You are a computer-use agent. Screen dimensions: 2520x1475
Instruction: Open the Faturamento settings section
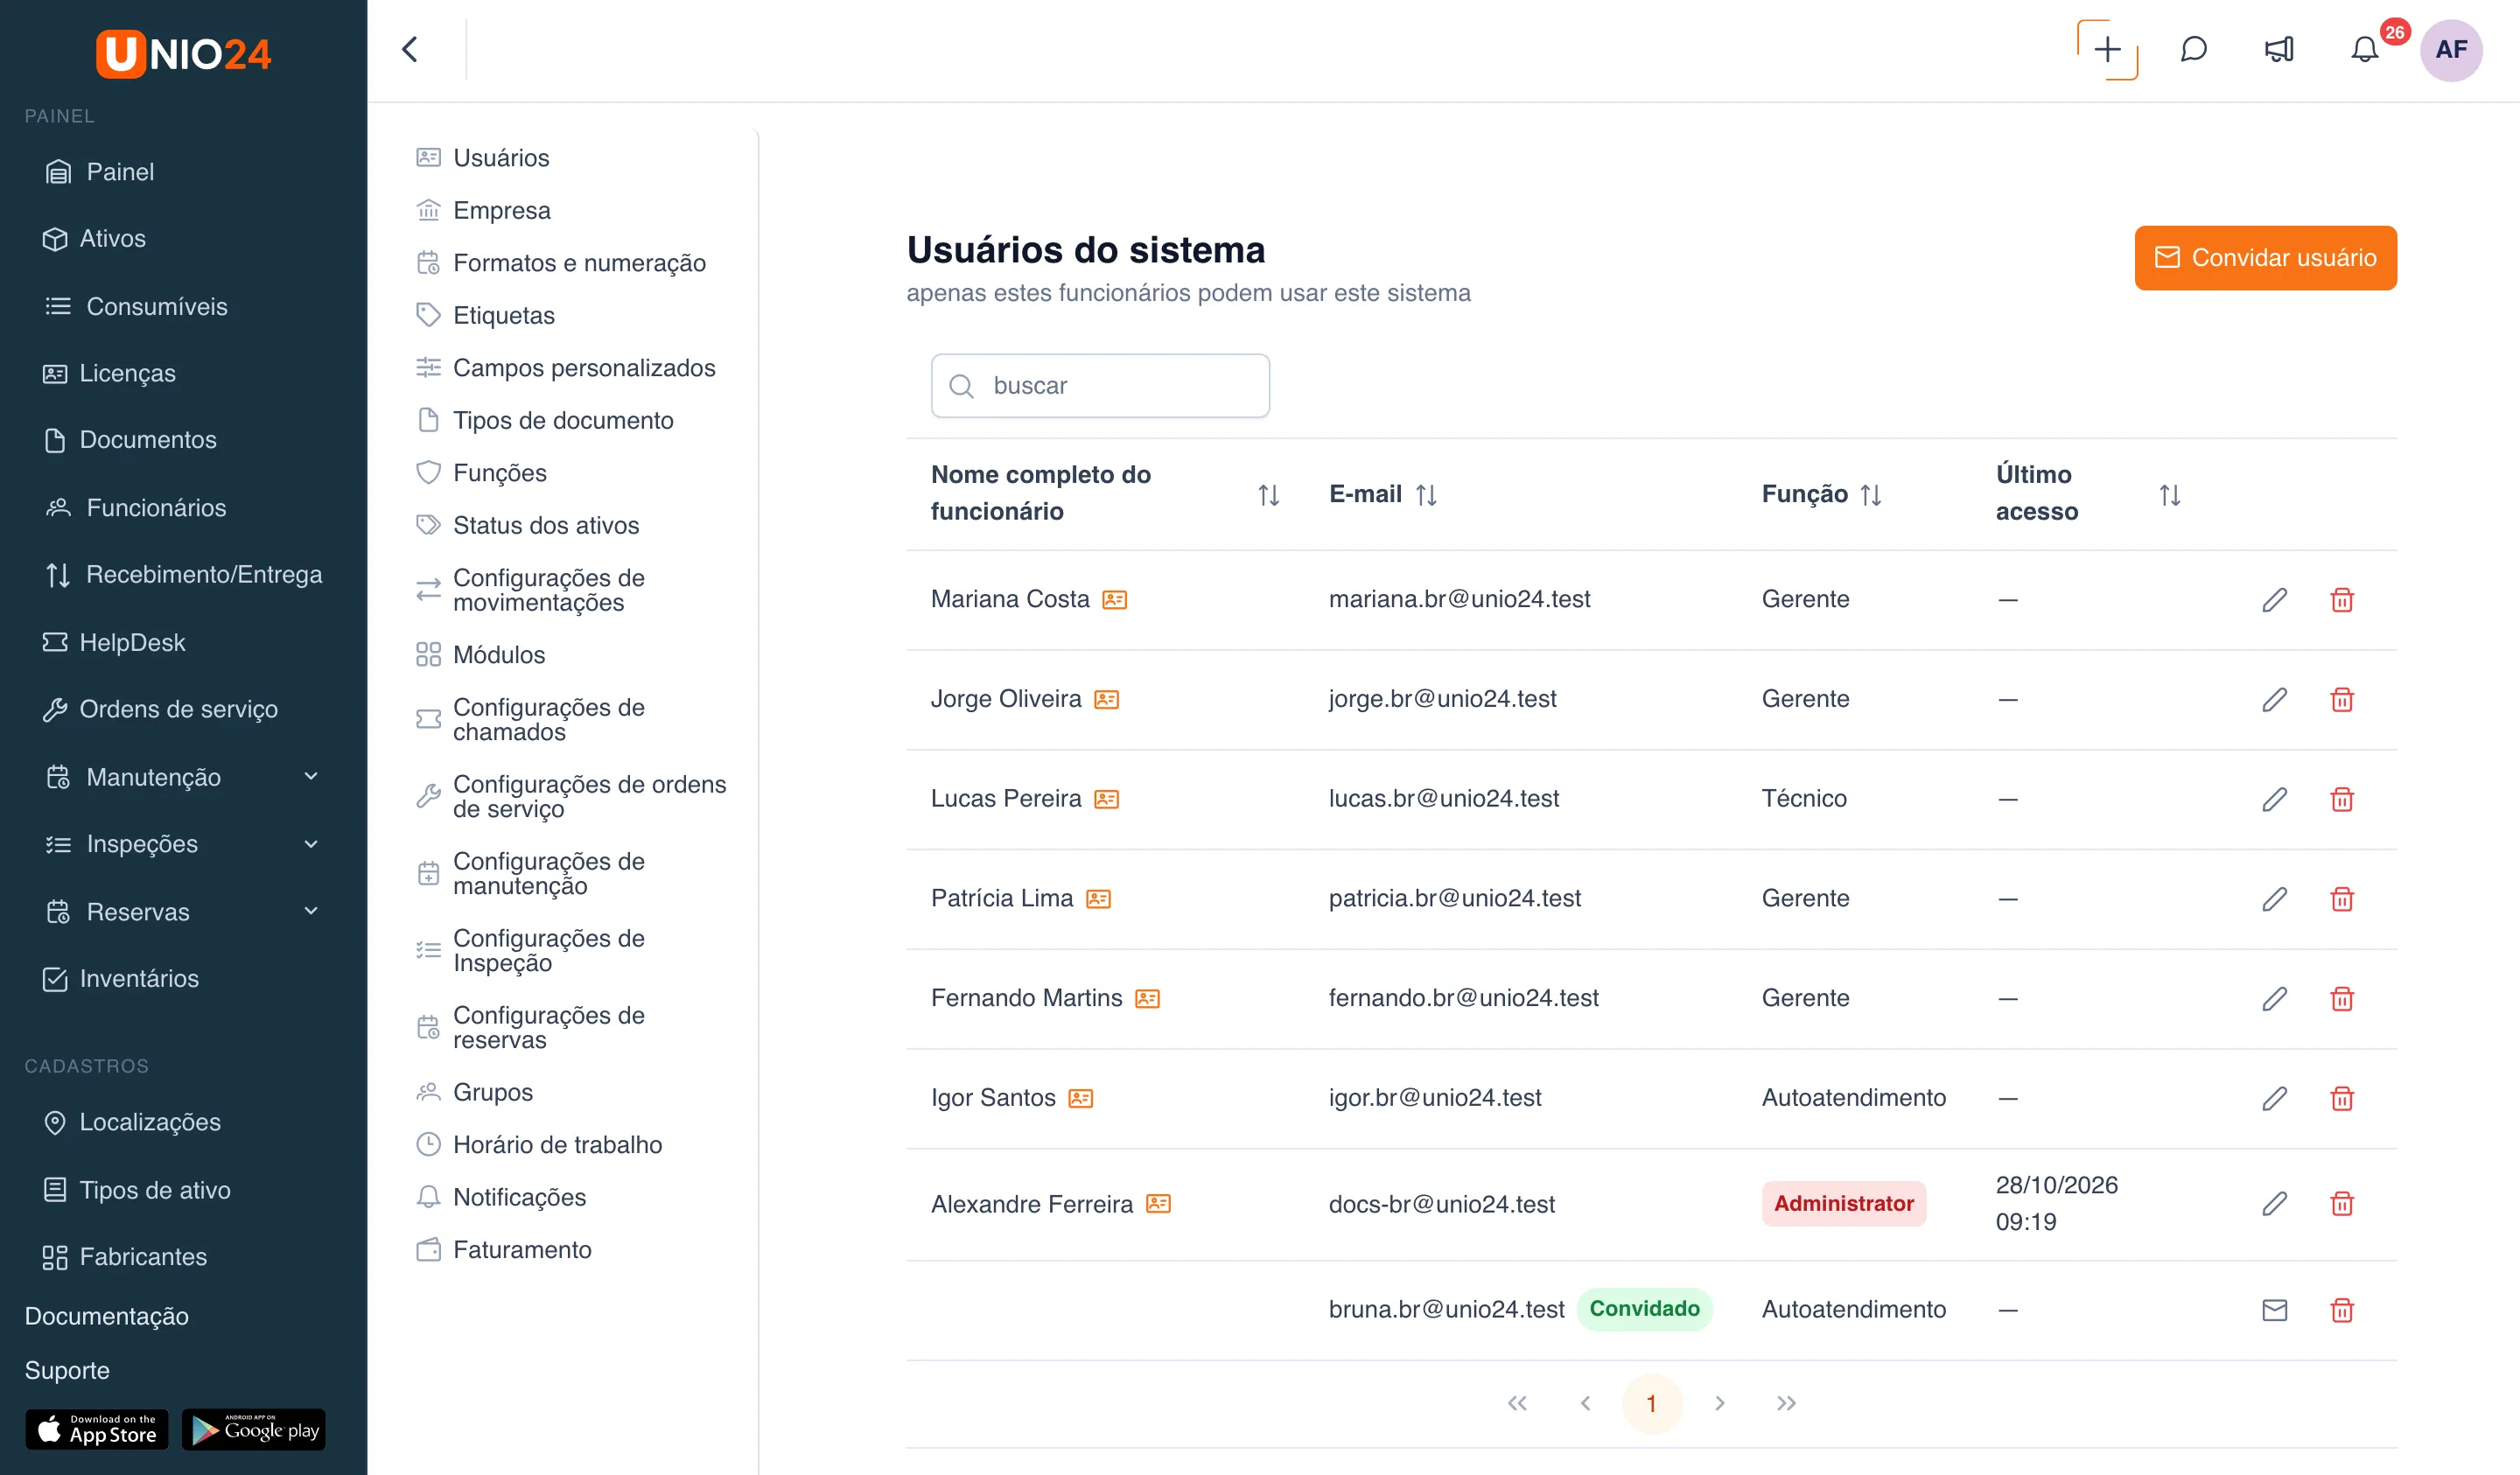521,1249
